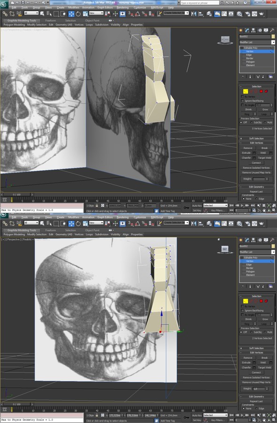
Task: Open the Hierarchy tab in upper command panel
Action: (x=253, y=31)
